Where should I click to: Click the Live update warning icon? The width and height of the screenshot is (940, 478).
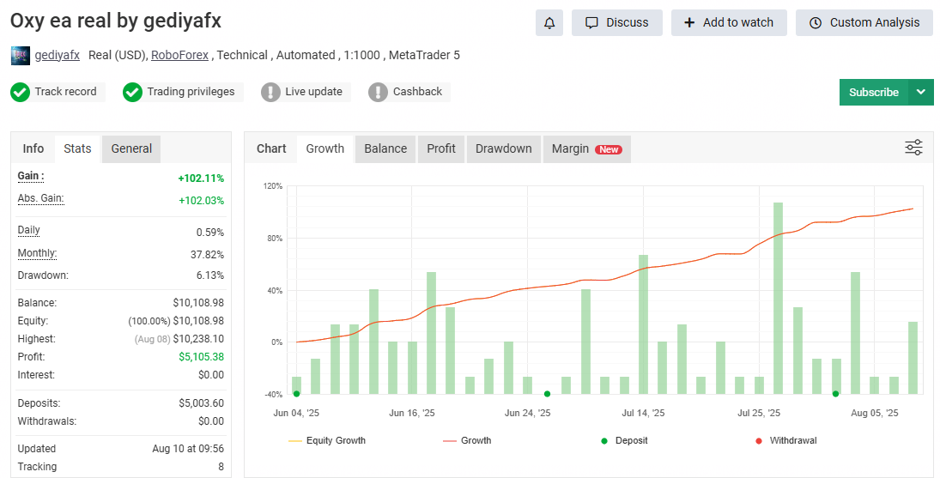coord(270,92)
